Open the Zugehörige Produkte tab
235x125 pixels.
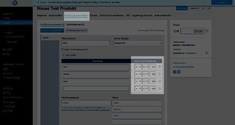(x=142, y=16)
